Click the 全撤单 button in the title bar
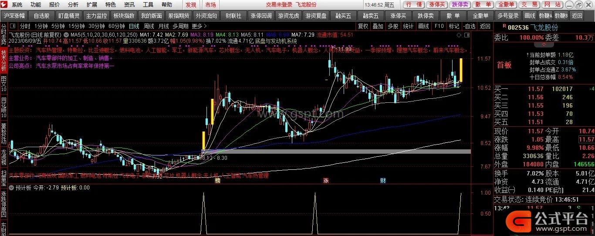 tap(506, 5)
